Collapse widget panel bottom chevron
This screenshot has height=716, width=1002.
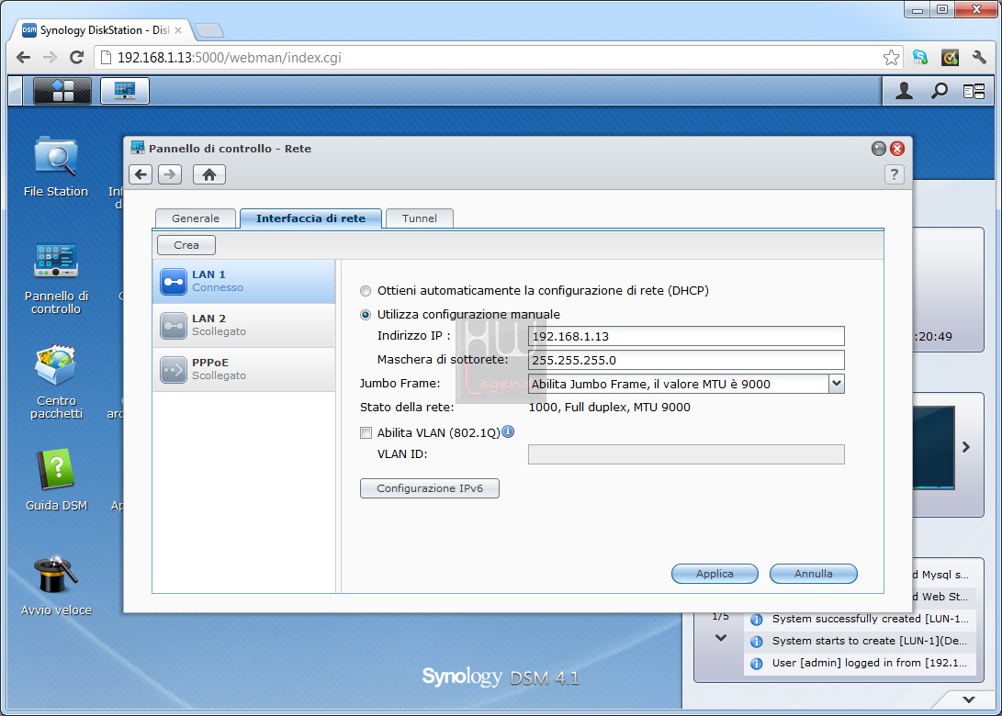(969, 699)
